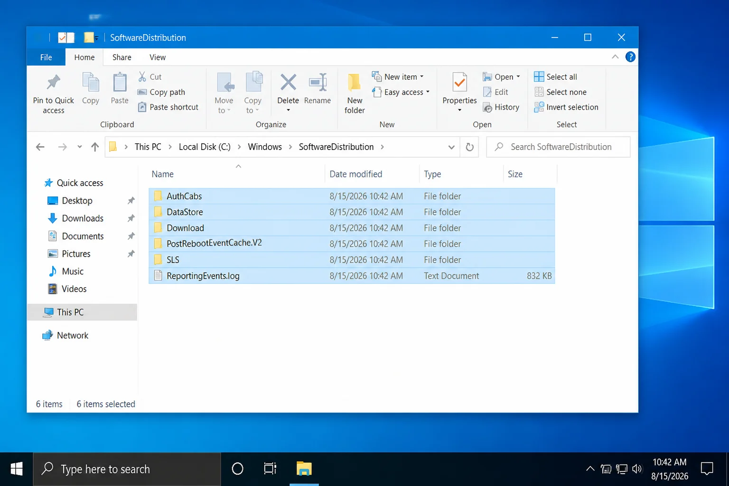This screenshot has height=486, width=729.
Task: Click the History ribbon button
Action: point(501,107)
